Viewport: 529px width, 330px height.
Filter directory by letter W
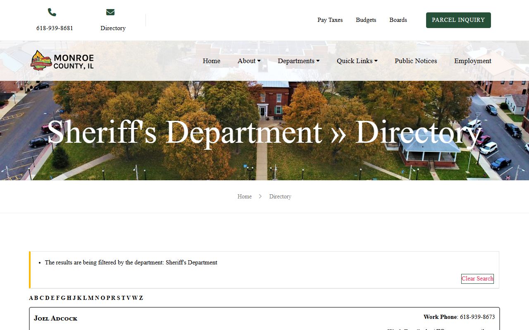click(135, 298)
